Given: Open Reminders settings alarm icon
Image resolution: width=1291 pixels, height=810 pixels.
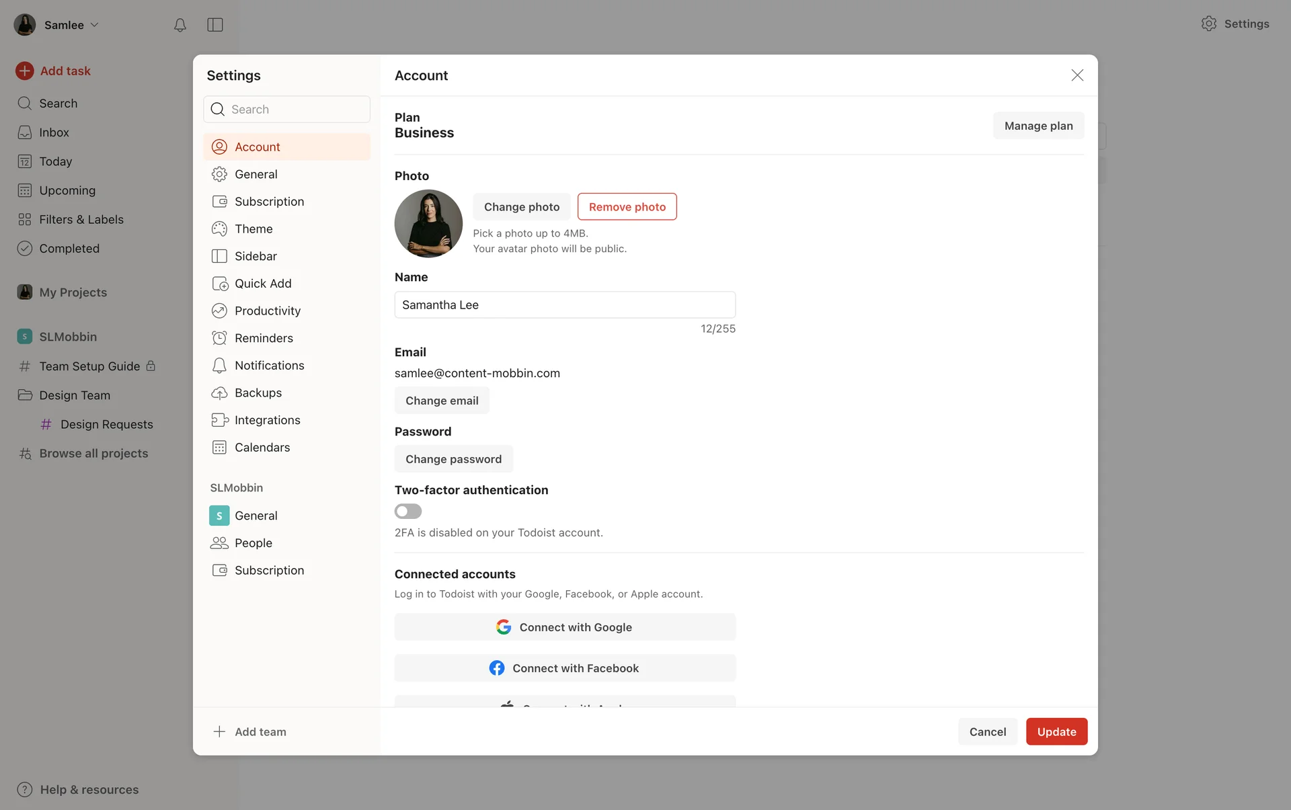Looking at the screenshot, I should (x=219, y=338).
